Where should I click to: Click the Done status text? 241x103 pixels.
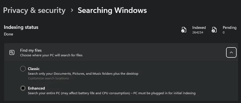coord(9,34)
